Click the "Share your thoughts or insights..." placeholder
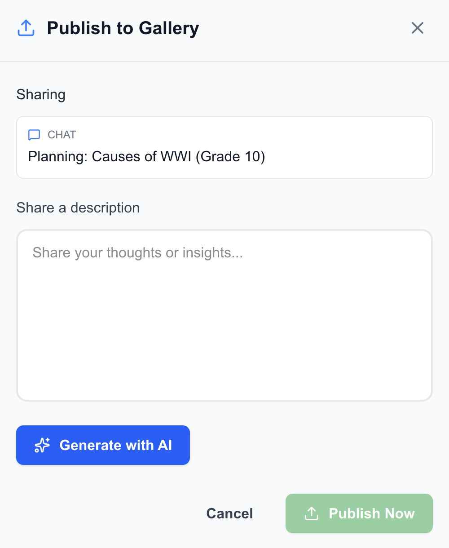This screenshot has height=548, width=449. click(x=137, y=253)
